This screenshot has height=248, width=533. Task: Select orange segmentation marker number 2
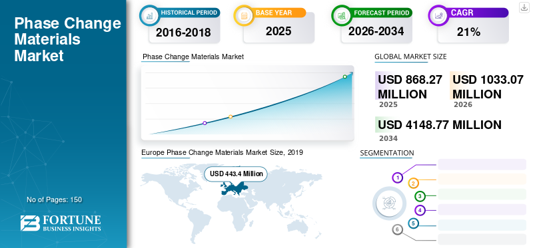coord(413,184)
